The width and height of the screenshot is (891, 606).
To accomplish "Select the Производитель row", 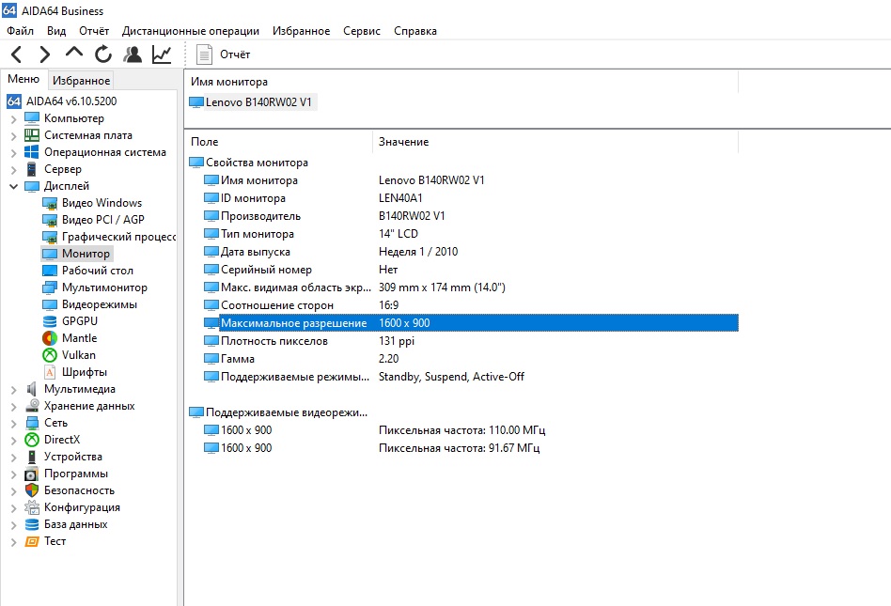I will coord(471,216).
